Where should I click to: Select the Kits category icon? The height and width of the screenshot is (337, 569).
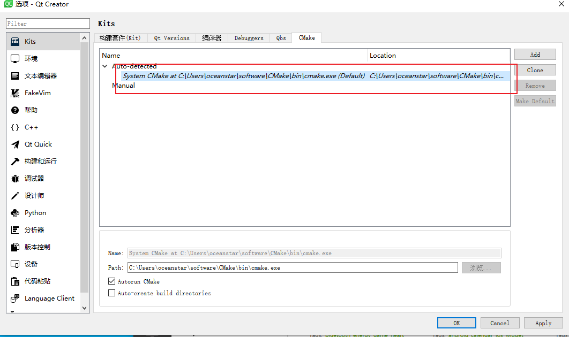pyautogui.click(x=15, y=41)
